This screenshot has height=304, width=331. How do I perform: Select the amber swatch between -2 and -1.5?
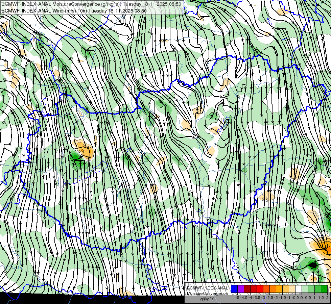pos(279,289)
